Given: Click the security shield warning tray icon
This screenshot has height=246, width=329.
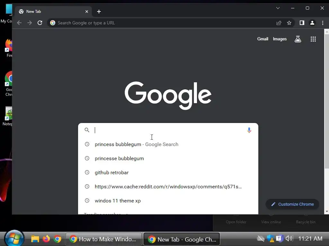Looking at the screenshot, I should (271, 238).
